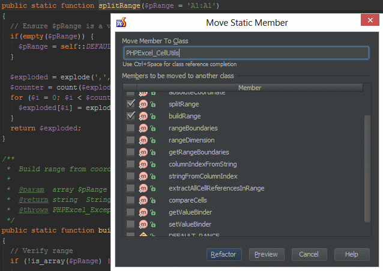Uncheck the splitRange member checkbox
This screenshot has height=271, width=383.
coord(131,104)
